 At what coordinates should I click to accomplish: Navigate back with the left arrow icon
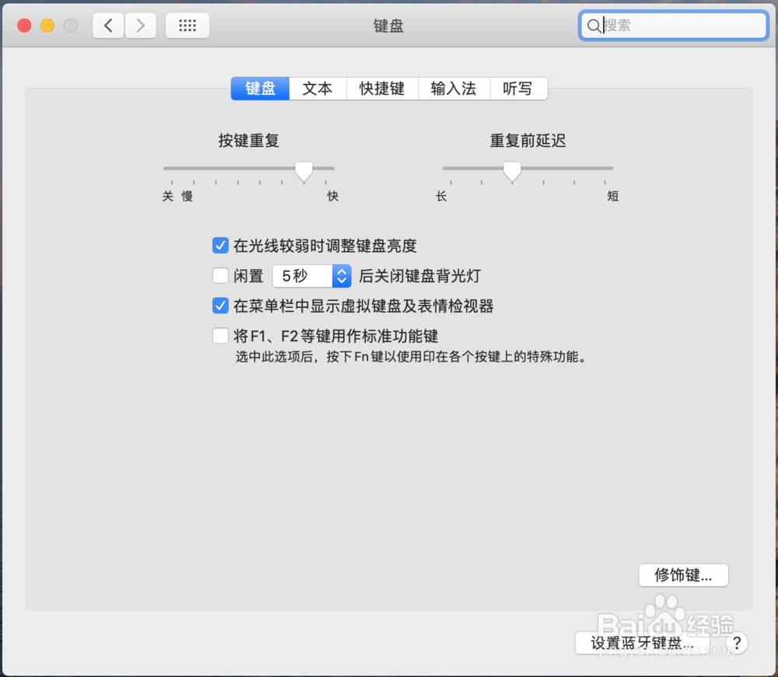[x=108, y=25]
